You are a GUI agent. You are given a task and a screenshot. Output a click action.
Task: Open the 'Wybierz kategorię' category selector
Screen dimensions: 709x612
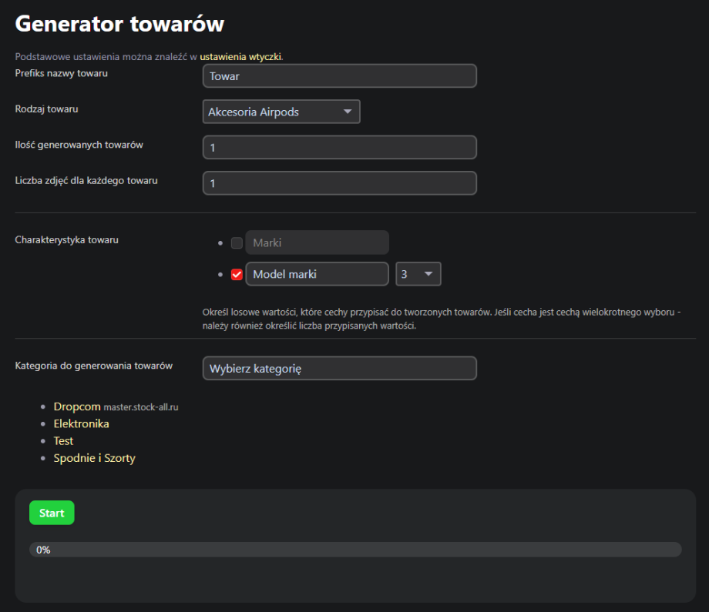pyautogui.click(x=339, y=368)
